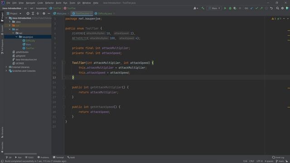Open the Main run configuration dropdown
Viewport: 290px width, 163px height.
point(214,8)
